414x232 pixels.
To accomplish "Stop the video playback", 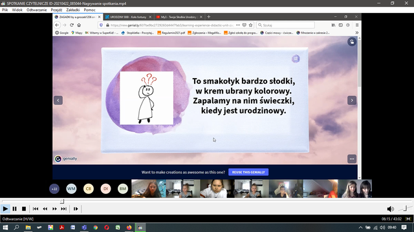I will [x=24, y=209].
